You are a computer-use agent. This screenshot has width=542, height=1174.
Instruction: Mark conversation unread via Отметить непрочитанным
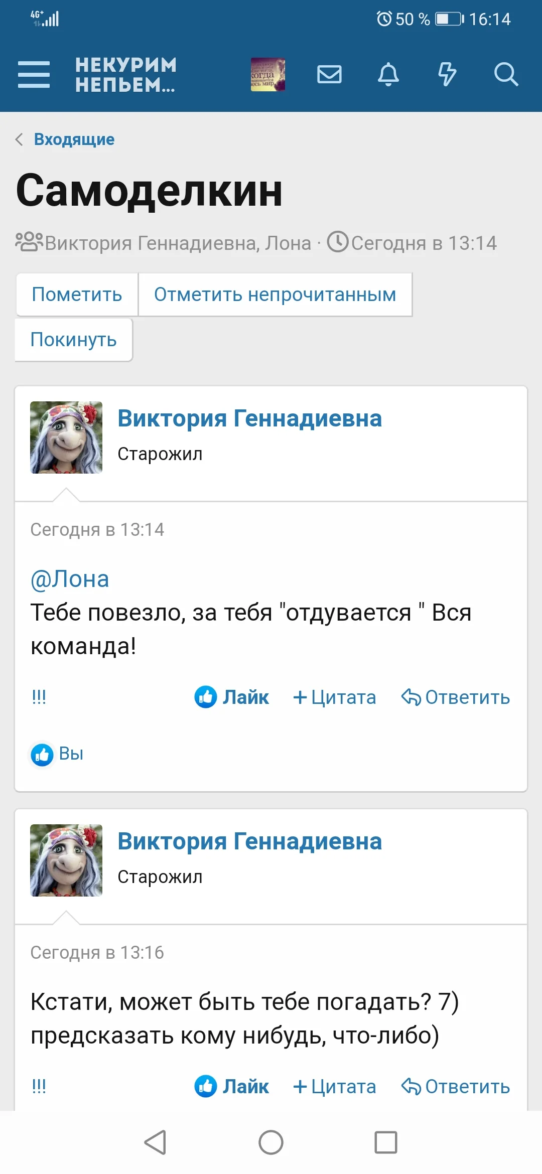click(x=275, y=295)
